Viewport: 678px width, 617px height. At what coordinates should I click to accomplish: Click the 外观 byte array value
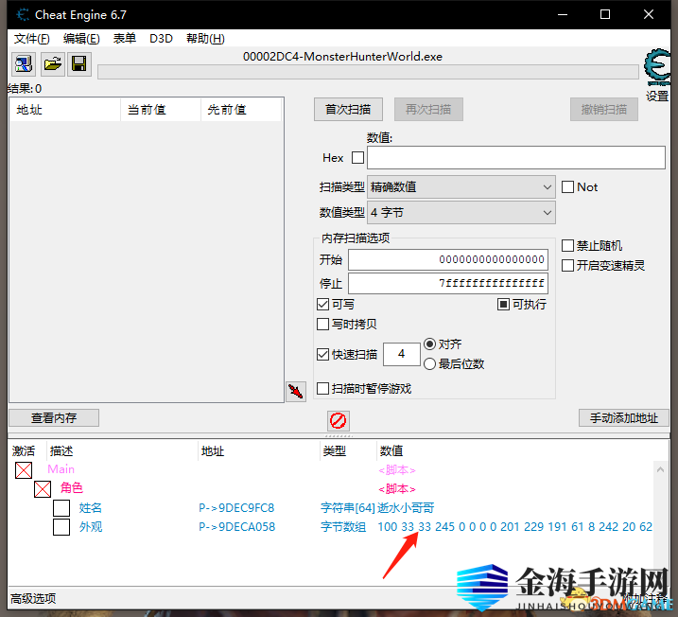pyautogui.click(x=515, y=526)
